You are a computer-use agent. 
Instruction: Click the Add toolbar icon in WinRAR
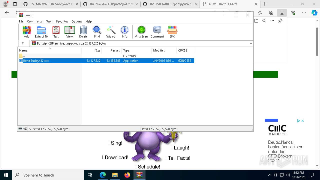point(27,32)
